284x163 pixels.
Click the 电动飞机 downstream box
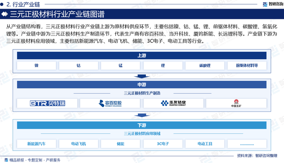tap(78, 144)
